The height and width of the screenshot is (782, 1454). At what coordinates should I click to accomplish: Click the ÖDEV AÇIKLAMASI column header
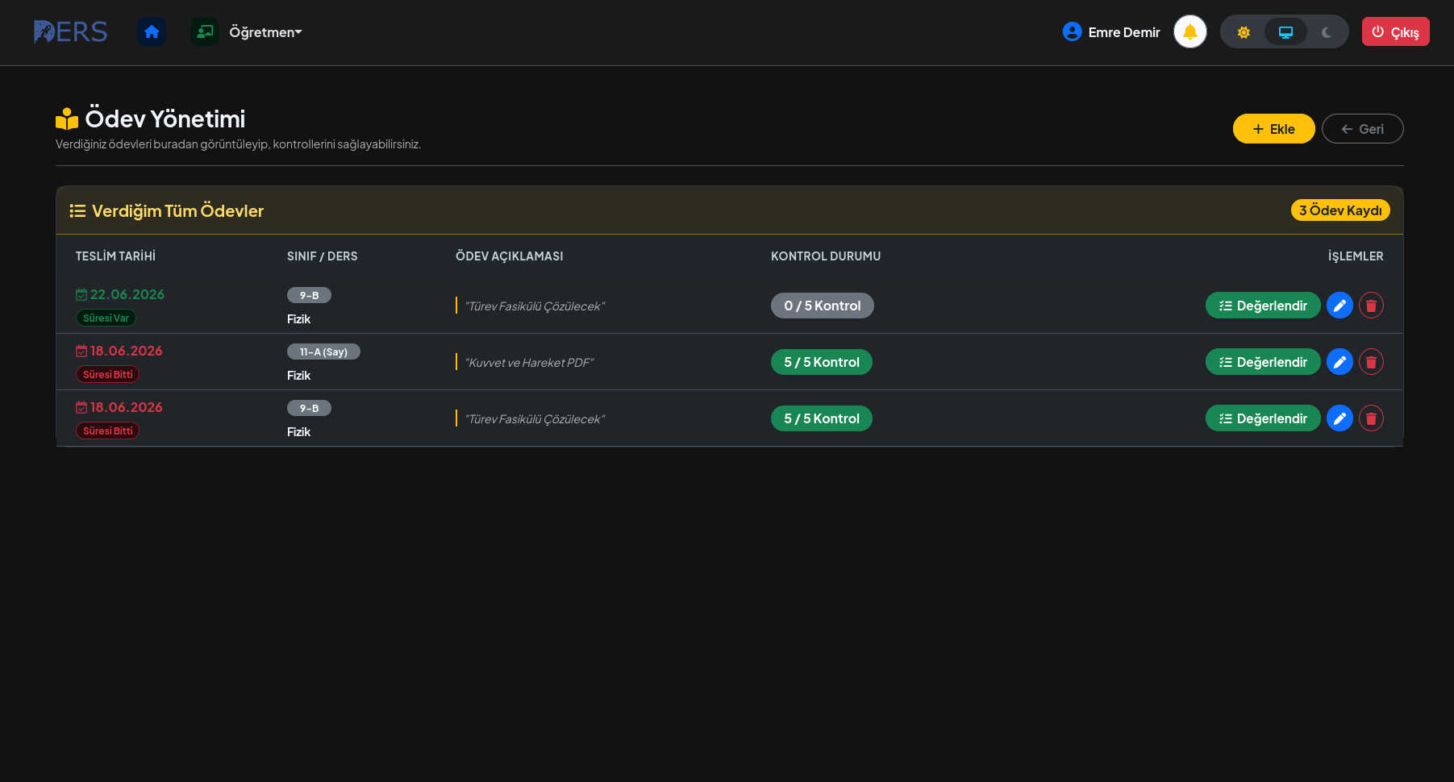click(510, 256)
